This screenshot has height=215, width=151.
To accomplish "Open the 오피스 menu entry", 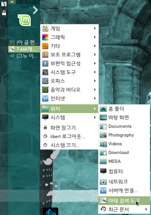I will [69, 81].
